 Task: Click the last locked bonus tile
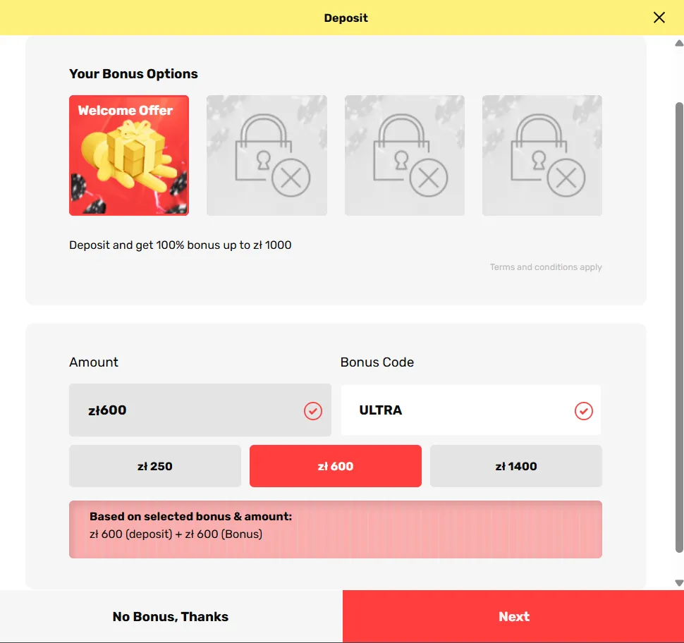[x=542, y=155]
